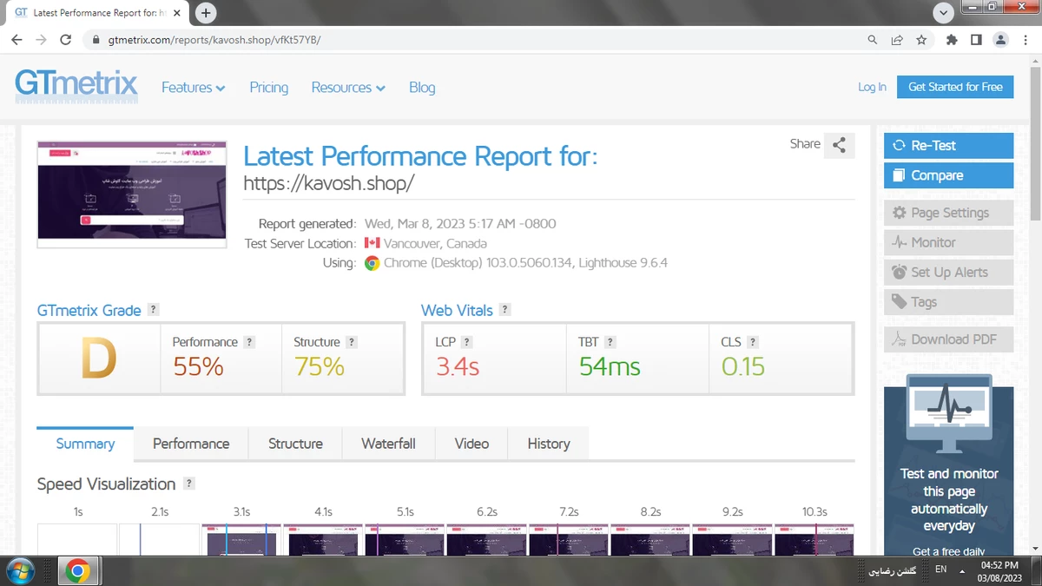Select the Summary tab
1042x586 pixels.
click(85, 444)
